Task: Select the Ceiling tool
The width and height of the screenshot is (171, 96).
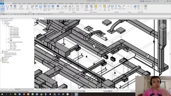Action: coord(37,7)
